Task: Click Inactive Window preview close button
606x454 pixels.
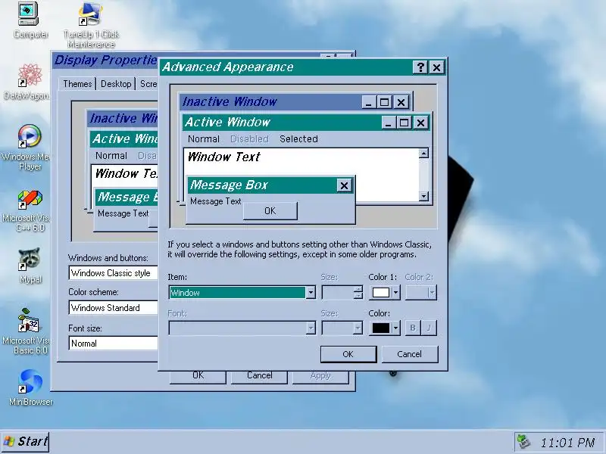Action: tap(401, 102)
